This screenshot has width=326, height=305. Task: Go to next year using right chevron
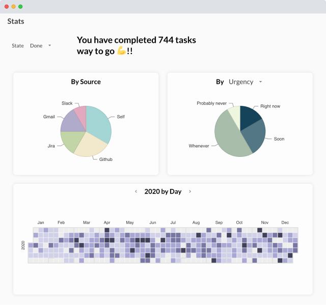190,191
